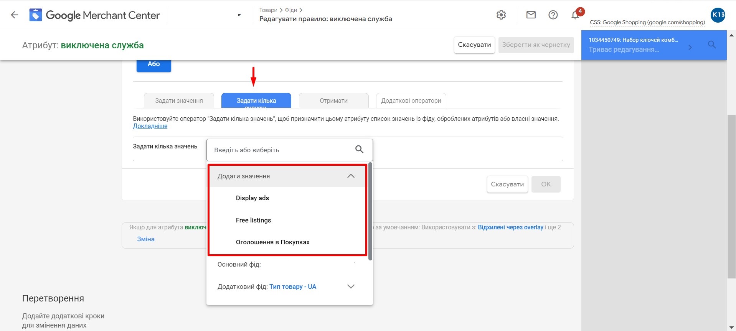Screen dimensions: 736x331
Task: Click the Google Merchant Center logo
Action: coord(94,15)
